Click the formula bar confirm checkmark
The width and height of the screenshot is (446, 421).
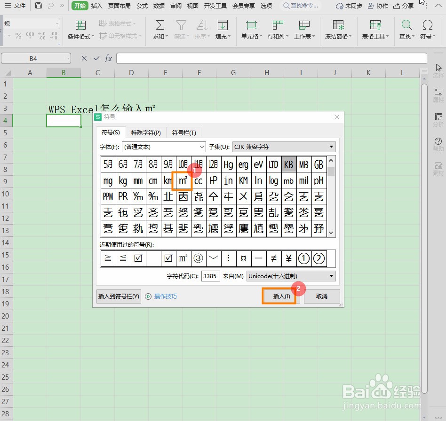coord(97,58)
